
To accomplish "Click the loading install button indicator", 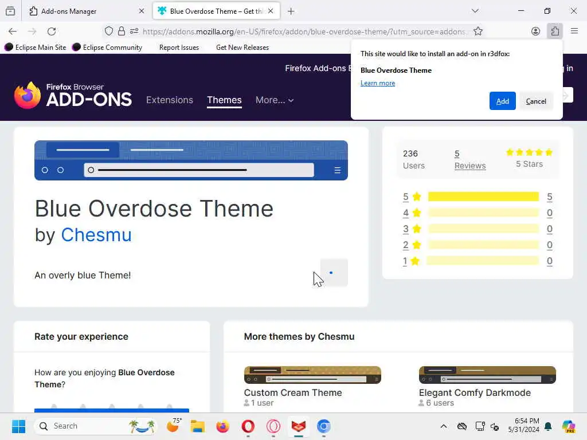I will [x=334, y=272].
